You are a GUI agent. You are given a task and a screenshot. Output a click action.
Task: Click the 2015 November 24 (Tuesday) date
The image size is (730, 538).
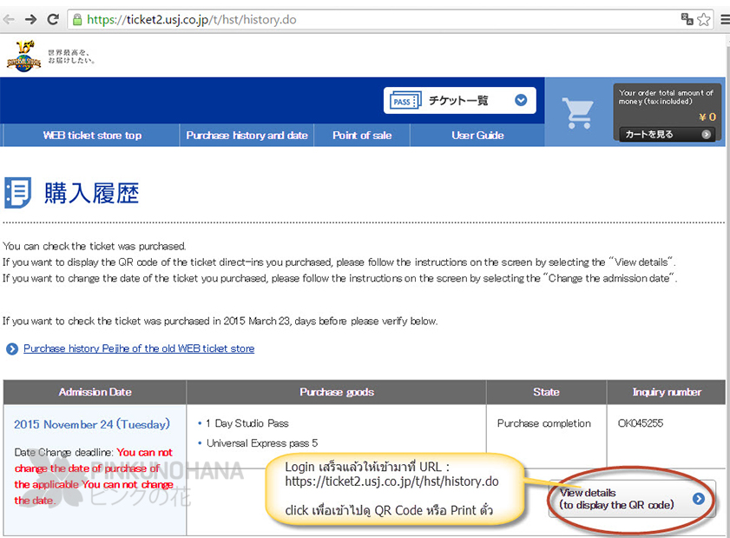[x=92, y=424]
